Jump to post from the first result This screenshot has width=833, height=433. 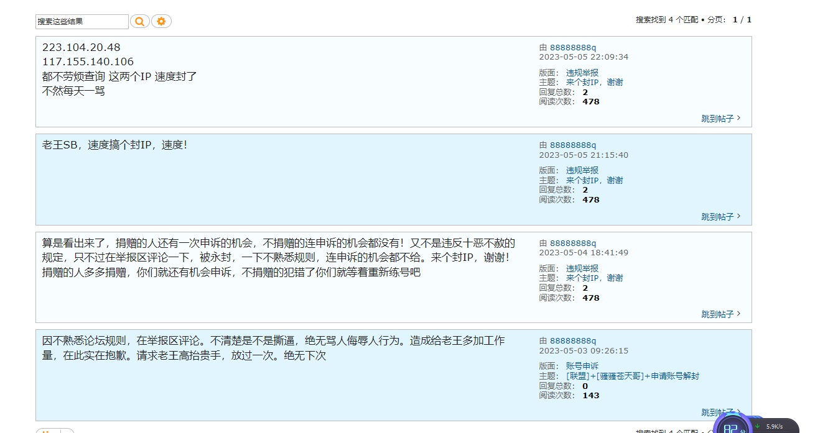tap(720, 119)
